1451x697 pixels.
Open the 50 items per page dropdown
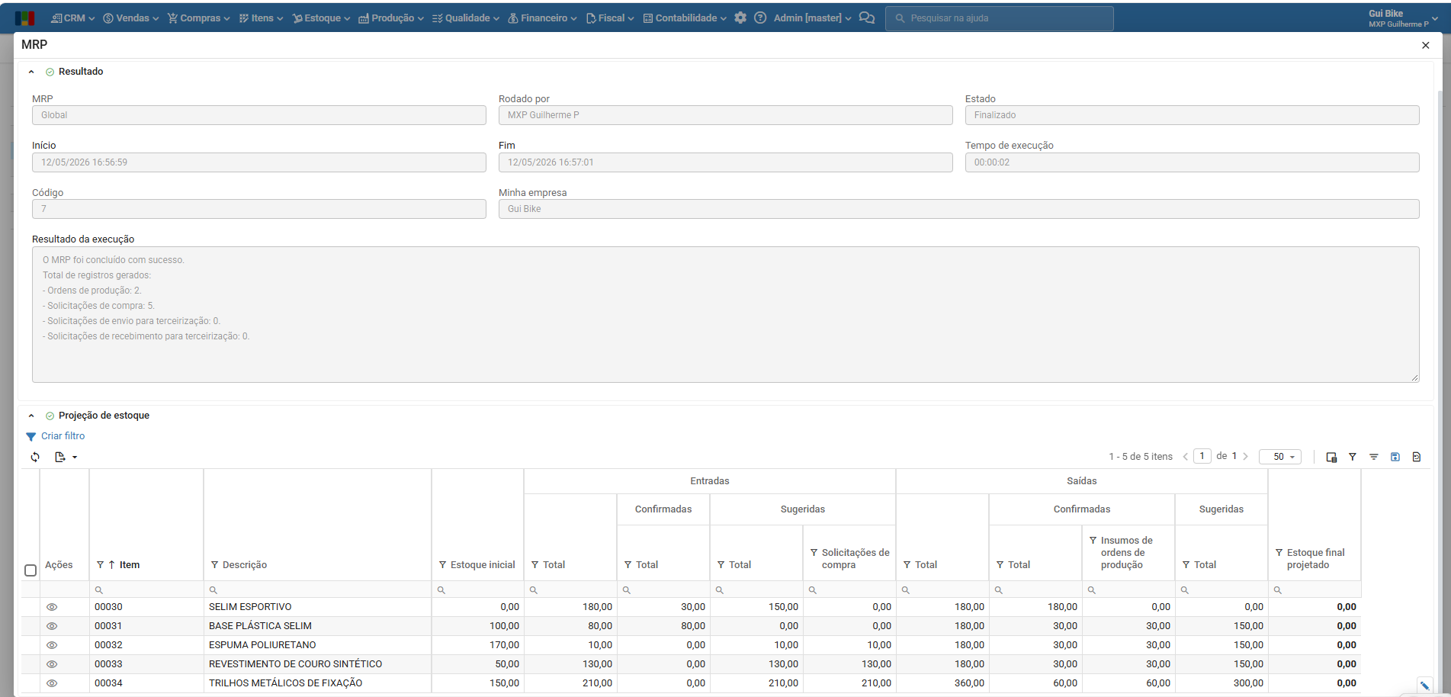pos(1280,457)
